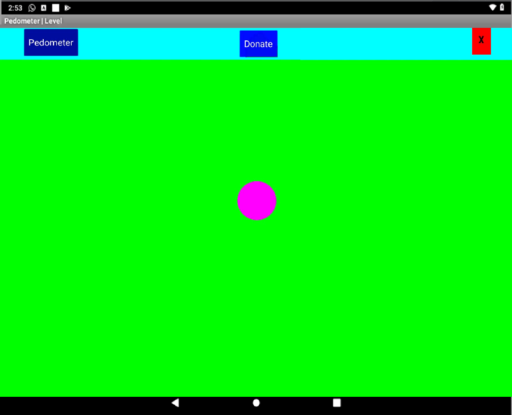The height and width of the screenshot is (415, 512).
Task: Tap the white square notification icon
Action: (56, 8)
